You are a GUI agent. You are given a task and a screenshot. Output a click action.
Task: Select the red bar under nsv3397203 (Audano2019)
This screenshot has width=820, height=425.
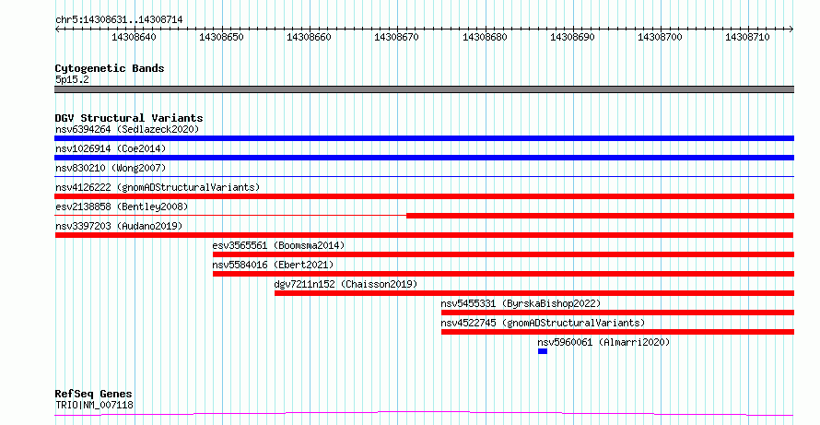point(424,235)
